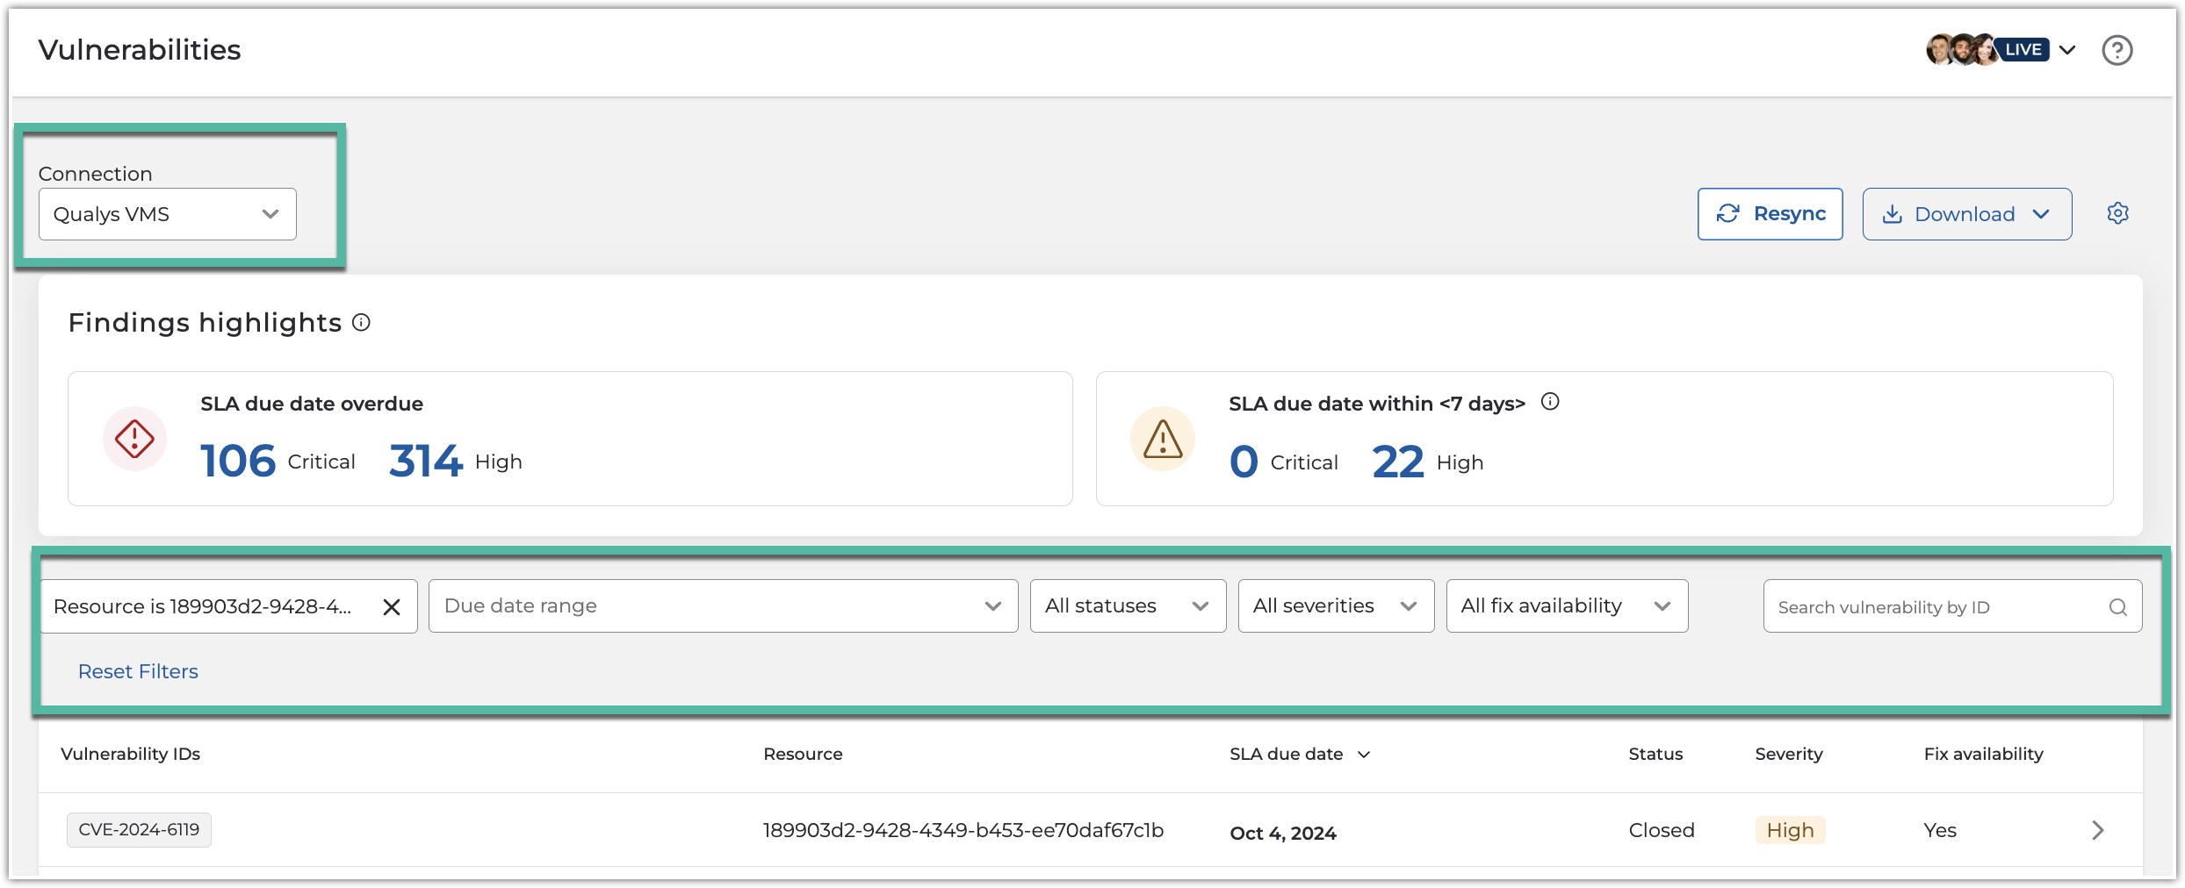Click the help question mark icon
This screenshot has width=2185, height=888.
pos(2118,50)
